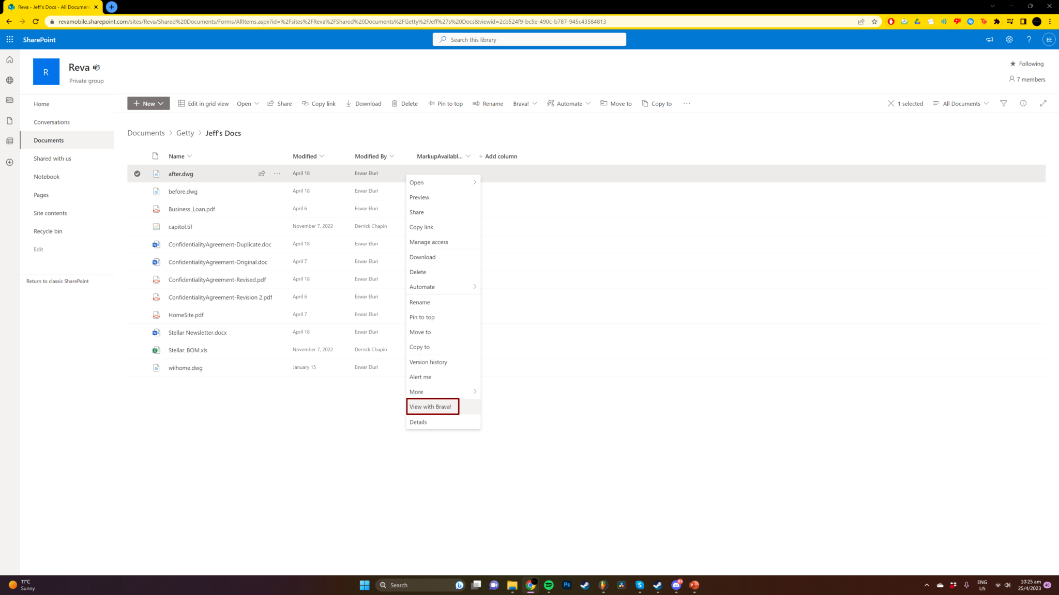Open the All Documents view dropdown
The image size is (1059, 595).
click(961, 103)
